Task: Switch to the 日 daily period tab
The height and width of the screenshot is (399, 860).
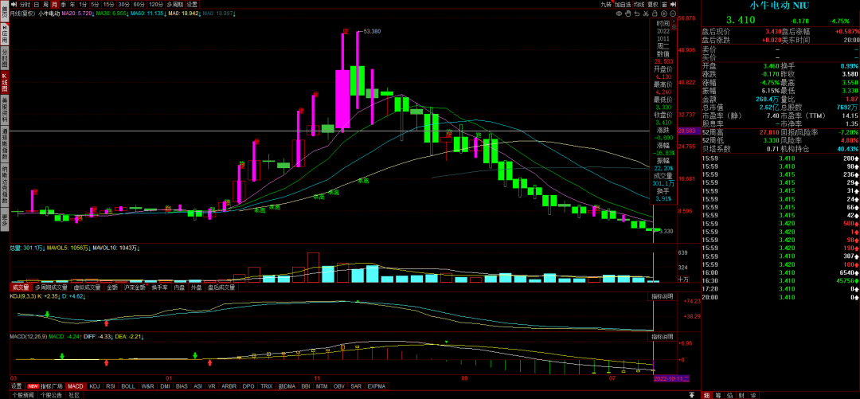Action: coord(36,4)
